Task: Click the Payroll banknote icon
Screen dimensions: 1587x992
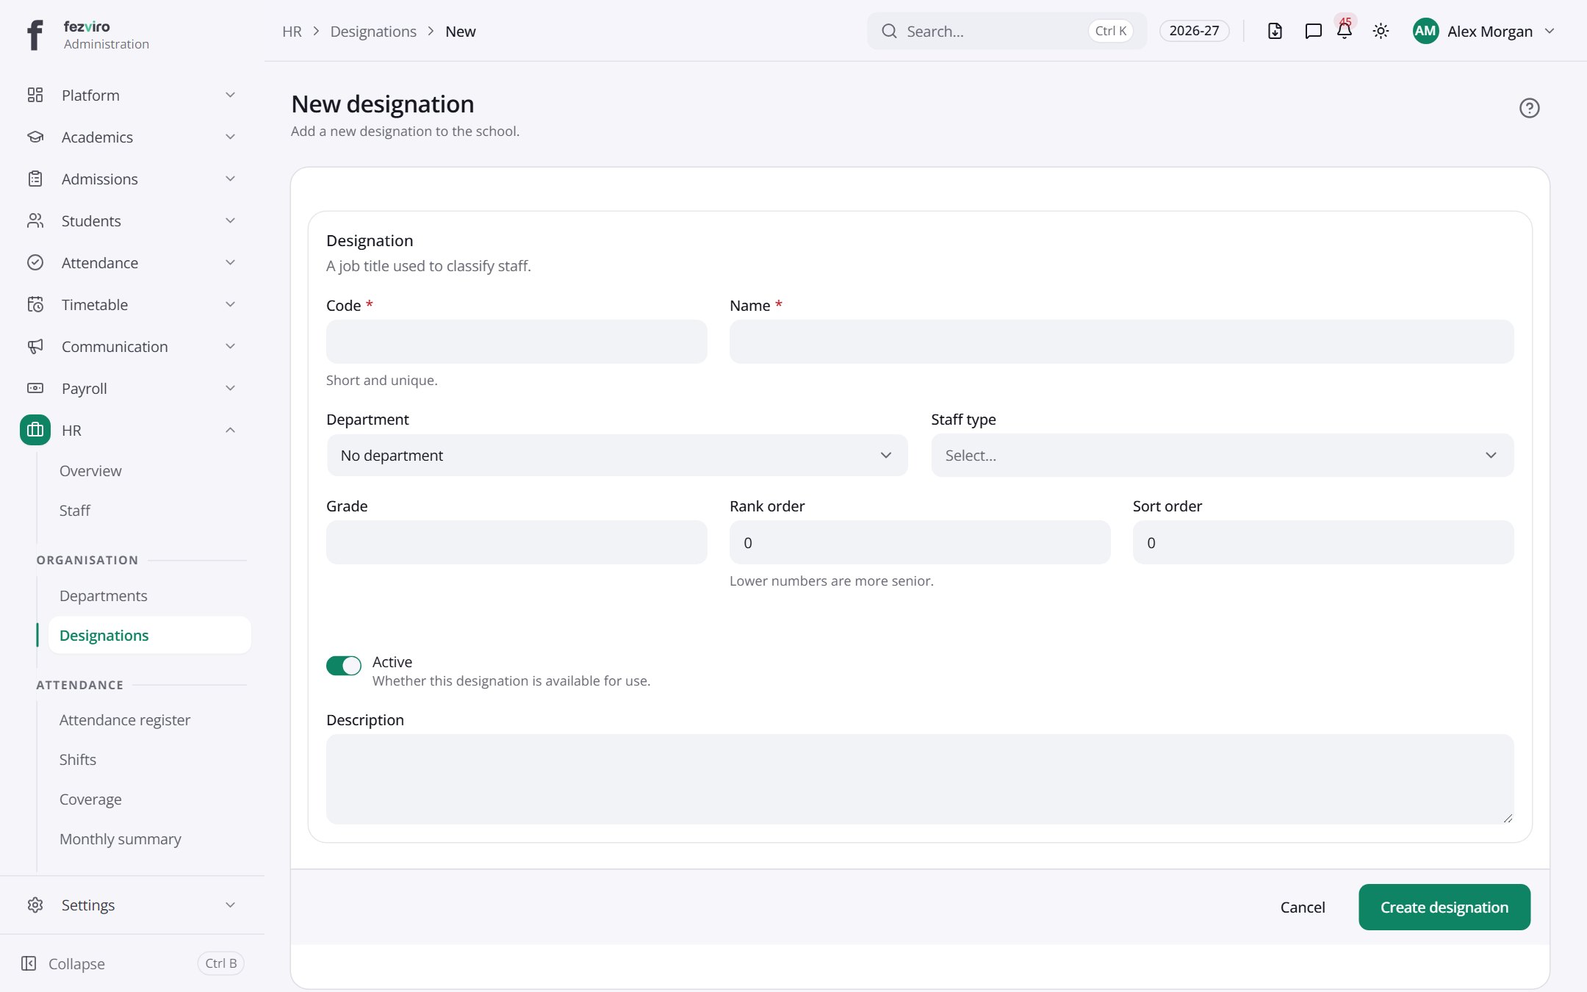Action: click(35, 388)
